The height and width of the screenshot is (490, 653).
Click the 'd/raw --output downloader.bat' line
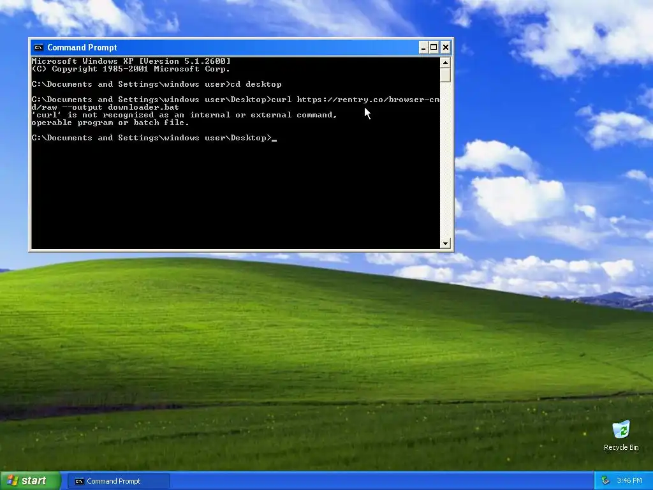click(x=105, y=107)
